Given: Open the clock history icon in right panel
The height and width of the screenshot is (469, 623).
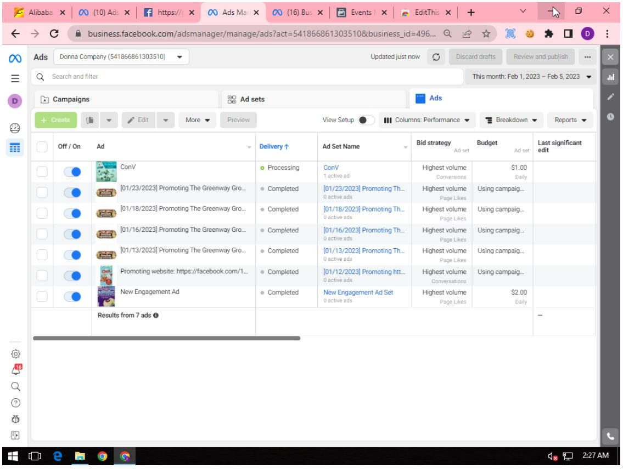Looking at the screenshot, I should coord(610,117).
